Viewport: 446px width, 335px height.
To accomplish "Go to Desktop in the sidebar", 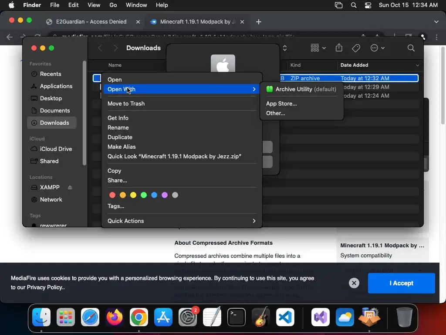I will pyautogui.click(x=52, y=98).
